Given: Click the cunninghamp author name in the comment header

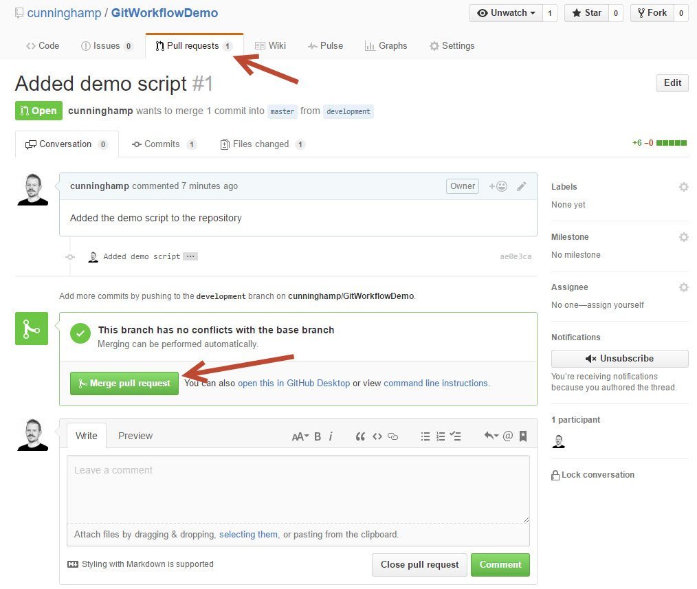Looking at the screenshot, I should pos(100,186).
